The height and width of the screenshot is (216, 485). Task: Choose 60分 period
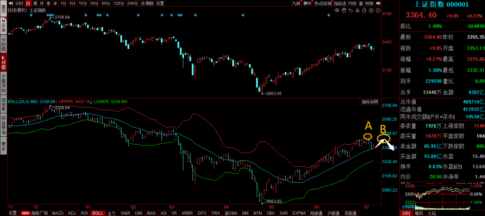(x=106, y=4)
